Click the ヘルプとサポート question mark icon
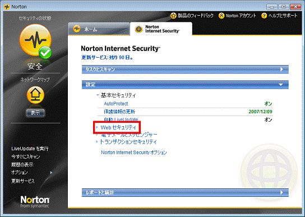305x217 pixels. click(264, 16)
